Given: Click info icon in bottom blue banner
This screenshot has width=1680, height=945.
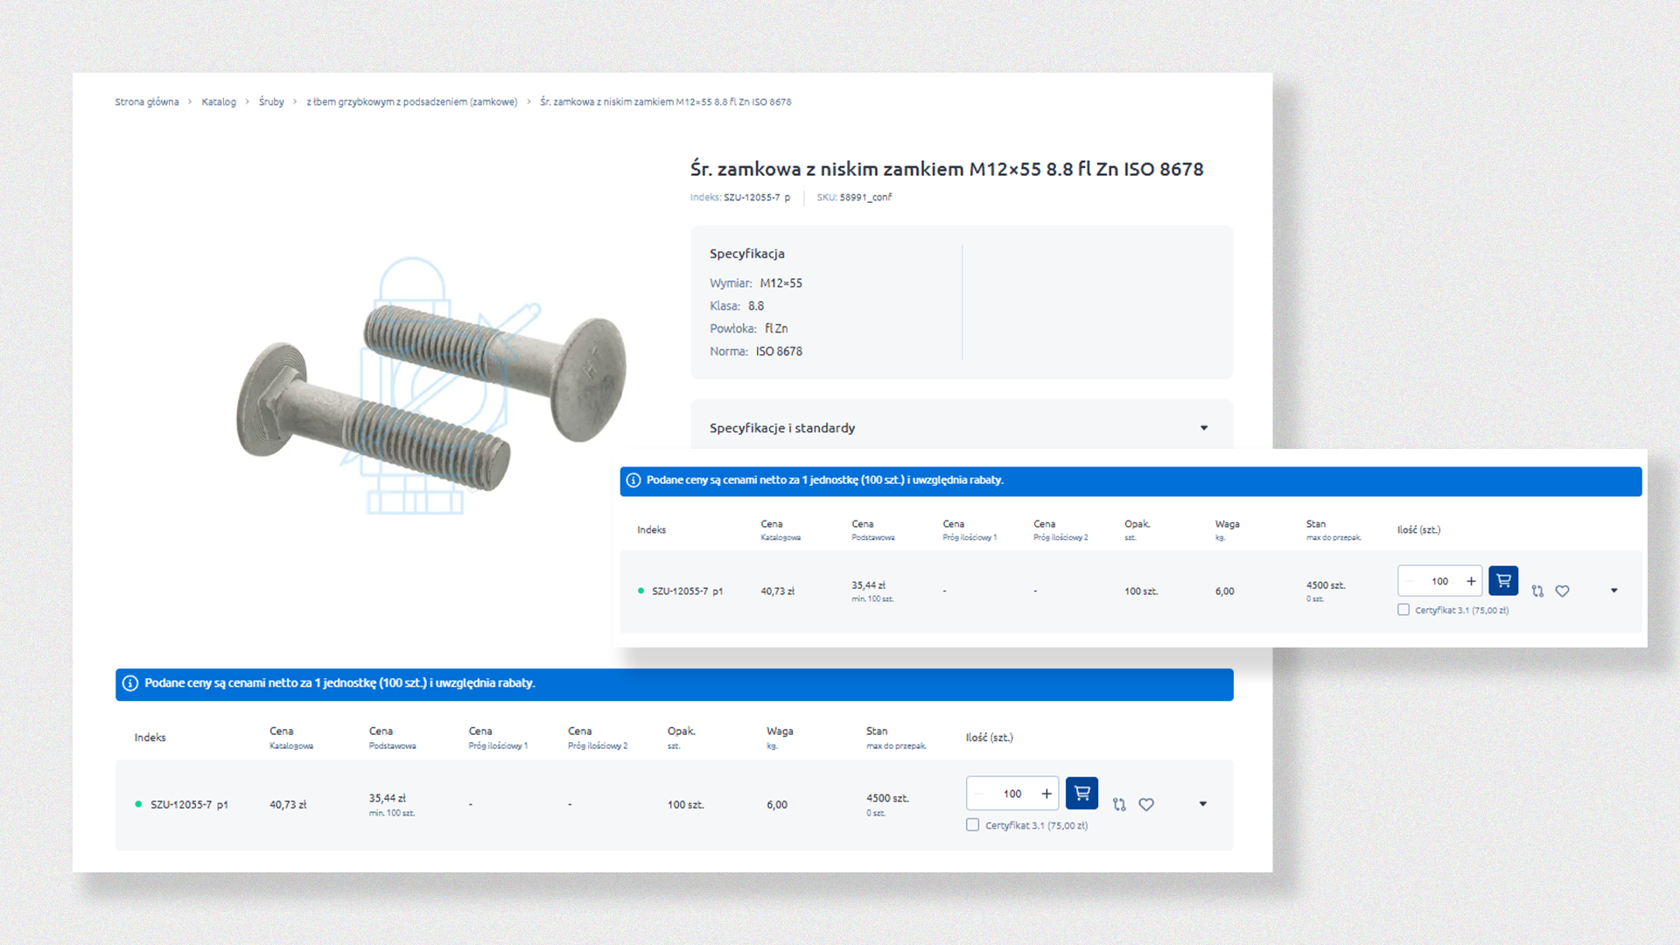Looking at the screenshot, I should (x=130, y=683).
